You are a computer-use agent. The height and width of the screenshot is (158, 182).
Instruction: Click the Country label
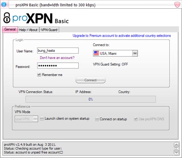(124, 92)
